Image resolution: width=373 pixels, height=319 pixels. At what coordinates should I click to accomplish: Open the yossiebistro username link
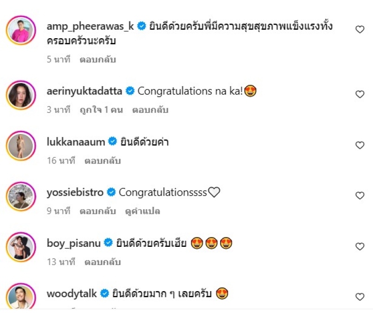click(75, 192)
